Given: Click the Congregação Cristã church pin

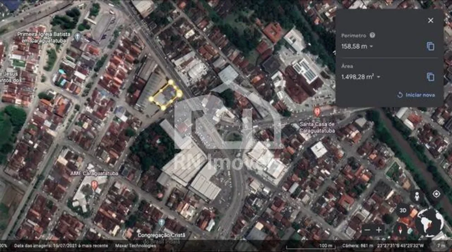Looking at the screenshot, I should coord(161,222).
